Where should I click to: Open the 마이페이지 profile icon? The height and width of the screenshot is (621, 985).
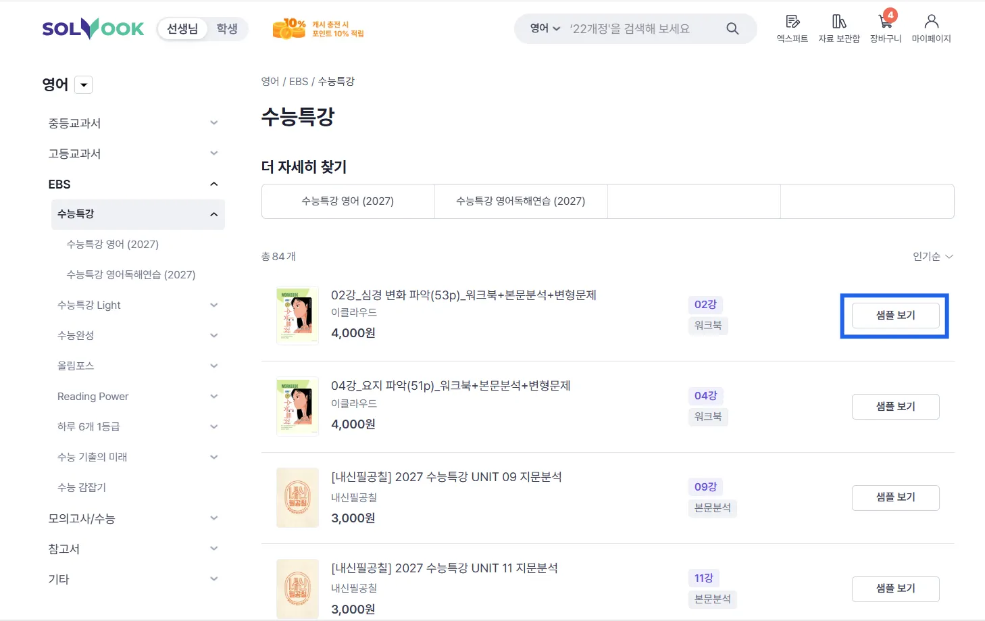pos(932,28)
